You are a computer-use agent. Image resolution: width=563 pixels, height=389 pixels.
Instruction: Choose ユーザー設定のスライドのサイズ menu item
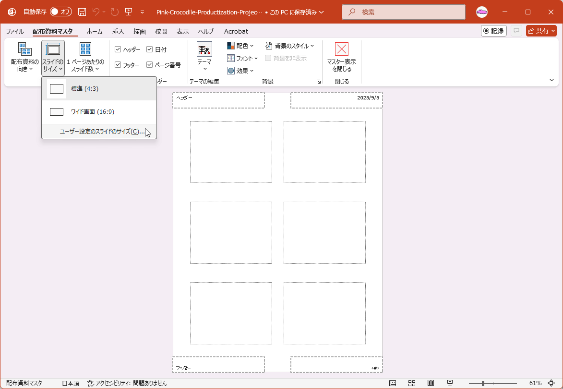(x=102, y=132)
